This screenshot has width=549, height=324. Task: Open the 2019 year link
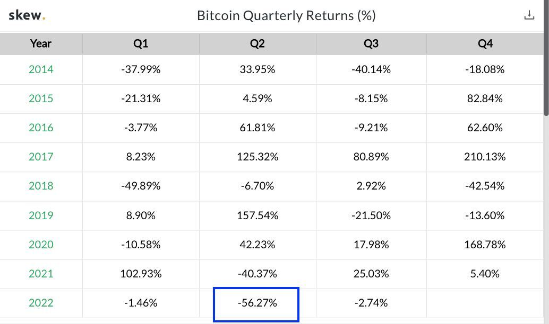click(x=41, y=215)
